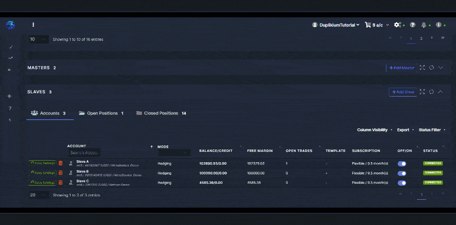Click the Add Slave button
456x225 pixels.
[x=403, y=92]
